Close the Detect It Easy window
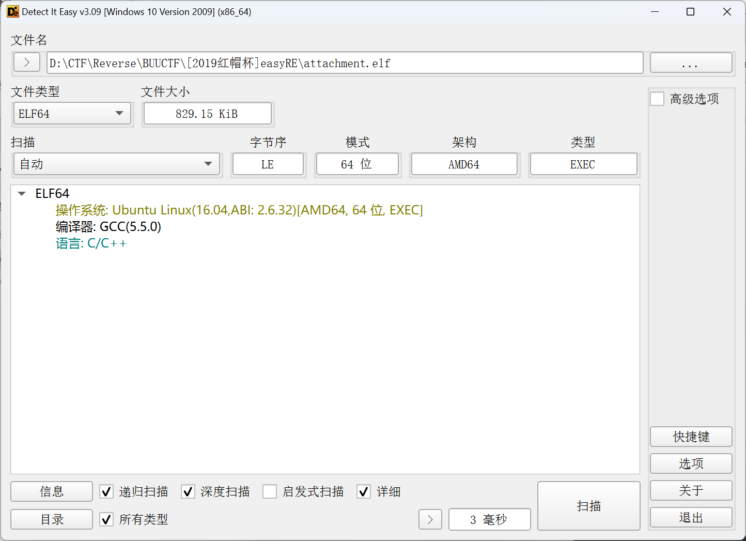Screen dimensions: 746x541 click(727, 11)
